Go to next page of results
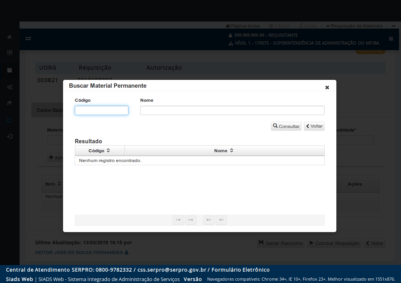The height and width of the screenshot is (283, 401). pyautogui.click(x=209, y=220)
